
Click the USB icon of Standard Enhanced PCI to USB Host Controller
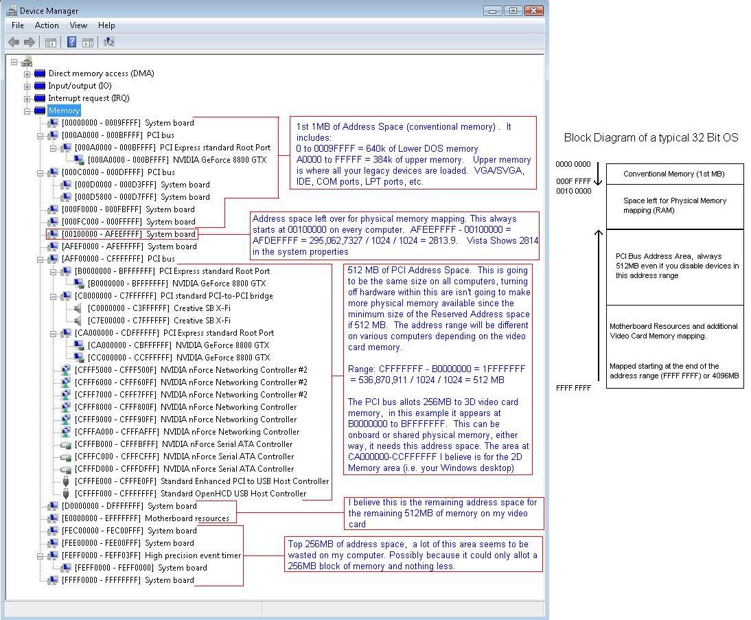coord(66,481)
